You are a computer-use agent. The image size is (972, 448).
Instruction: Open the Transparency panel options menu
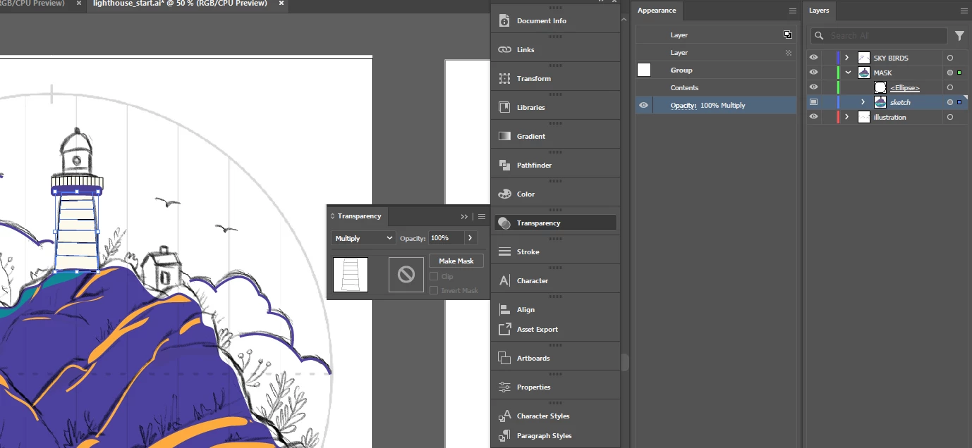click(482, 217)
